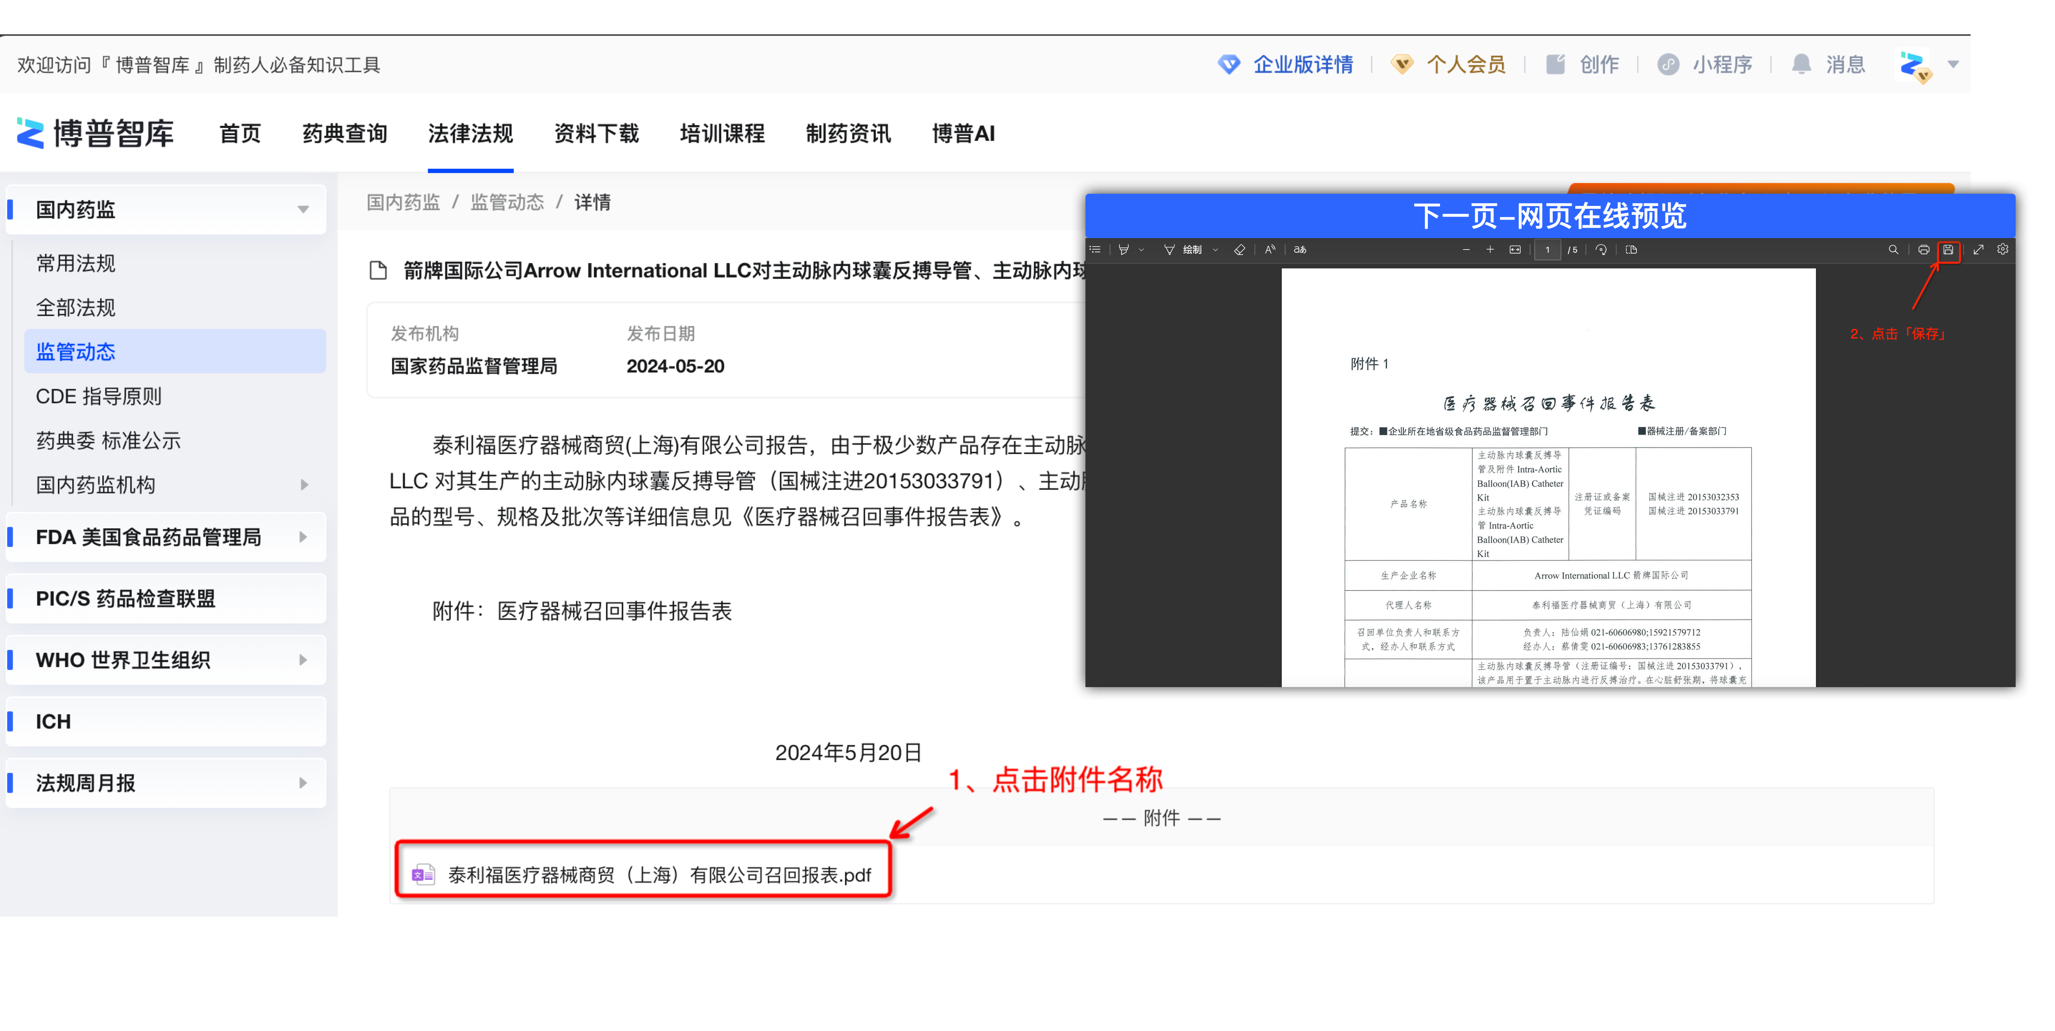Open 资料下载 tab
The width and height of the screenshot is (2055, 1031).
coord(597,133)
